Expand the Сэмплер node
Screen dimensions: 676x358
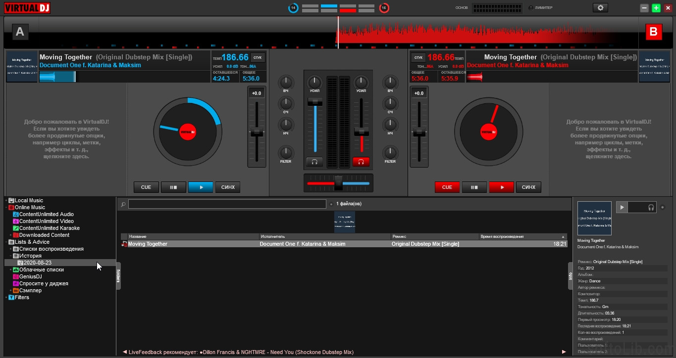click(x=10, y=290)
